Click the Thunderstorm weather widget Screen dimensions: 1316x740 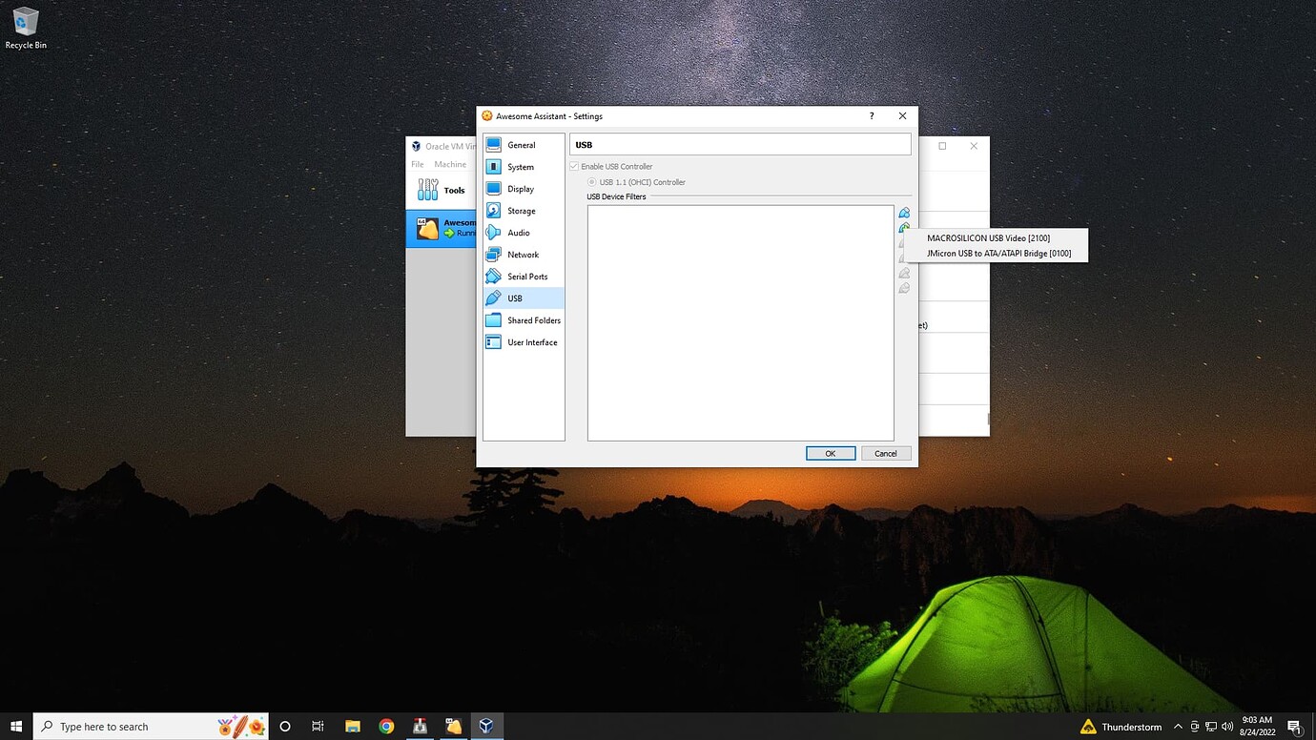click(1121, 727)
